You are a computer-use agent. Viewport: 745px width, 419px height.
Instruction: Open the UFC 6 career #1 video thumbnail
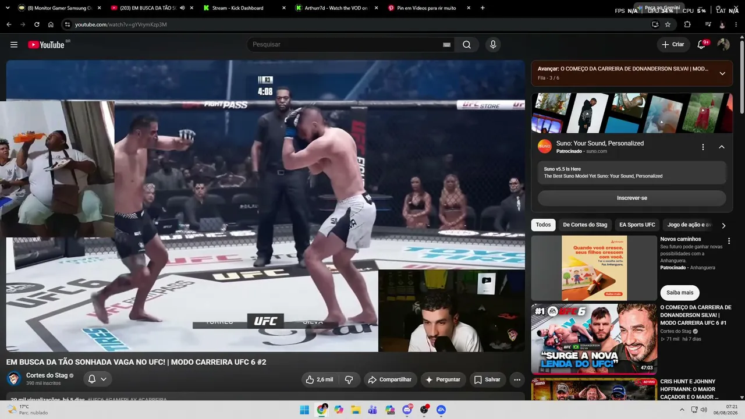[x=594, y=339]
